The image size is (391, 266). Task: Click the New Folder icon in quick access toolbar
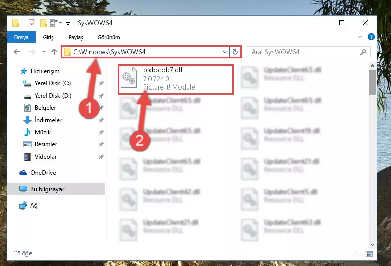click(x=43, y=23)
